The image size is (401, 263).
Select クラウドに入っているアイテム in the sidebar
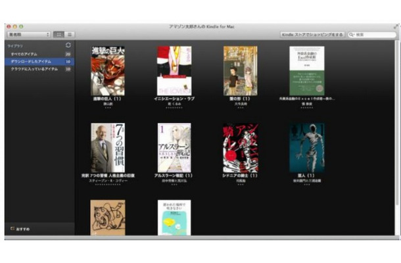pyautogui.click(x=39, y=69)
